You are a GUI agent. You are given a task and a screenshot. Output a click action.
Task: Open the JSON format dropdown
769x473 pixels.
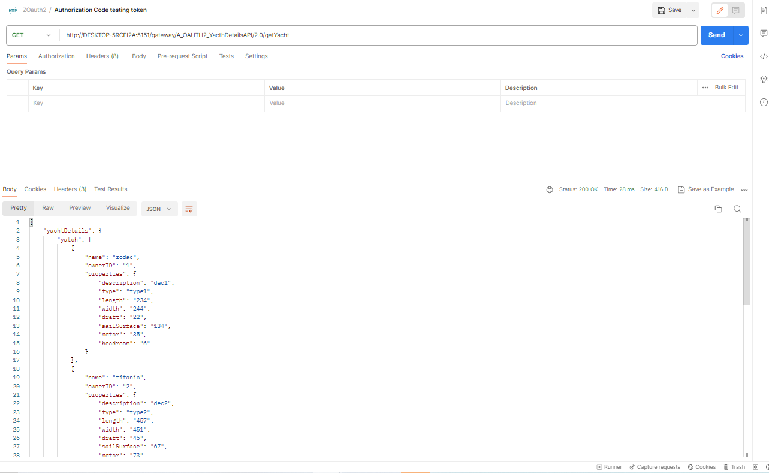tap(159, 209)
